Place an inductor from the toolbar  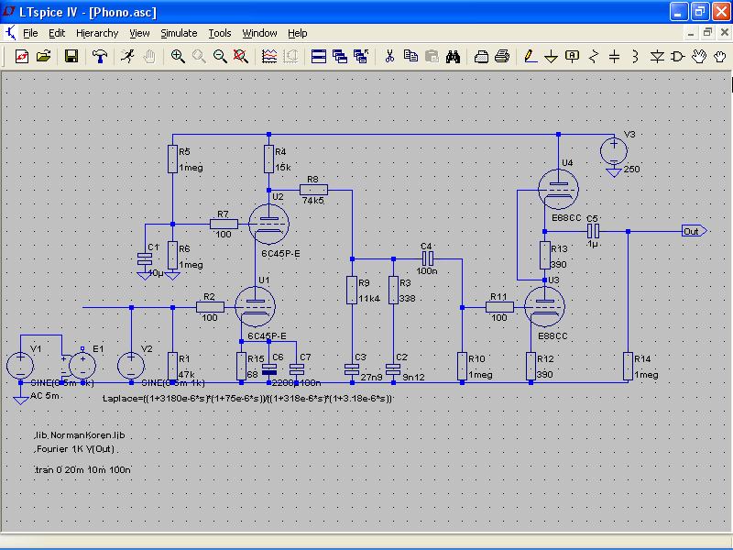(x=635, y=57)
